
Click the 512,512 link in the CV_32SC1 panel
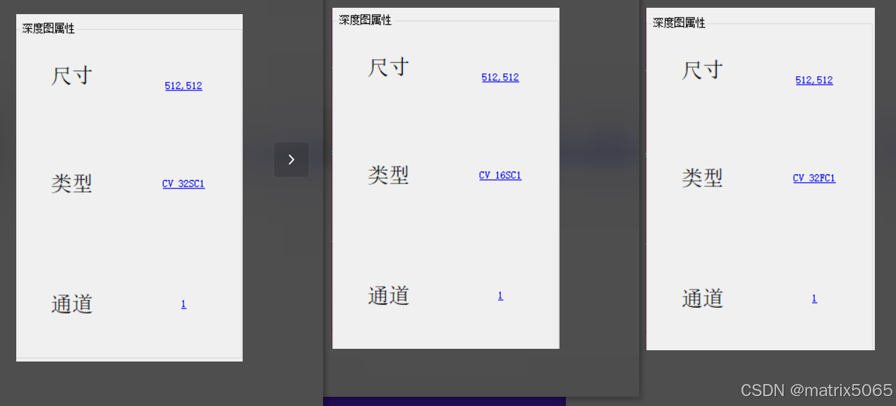point(183,85)
